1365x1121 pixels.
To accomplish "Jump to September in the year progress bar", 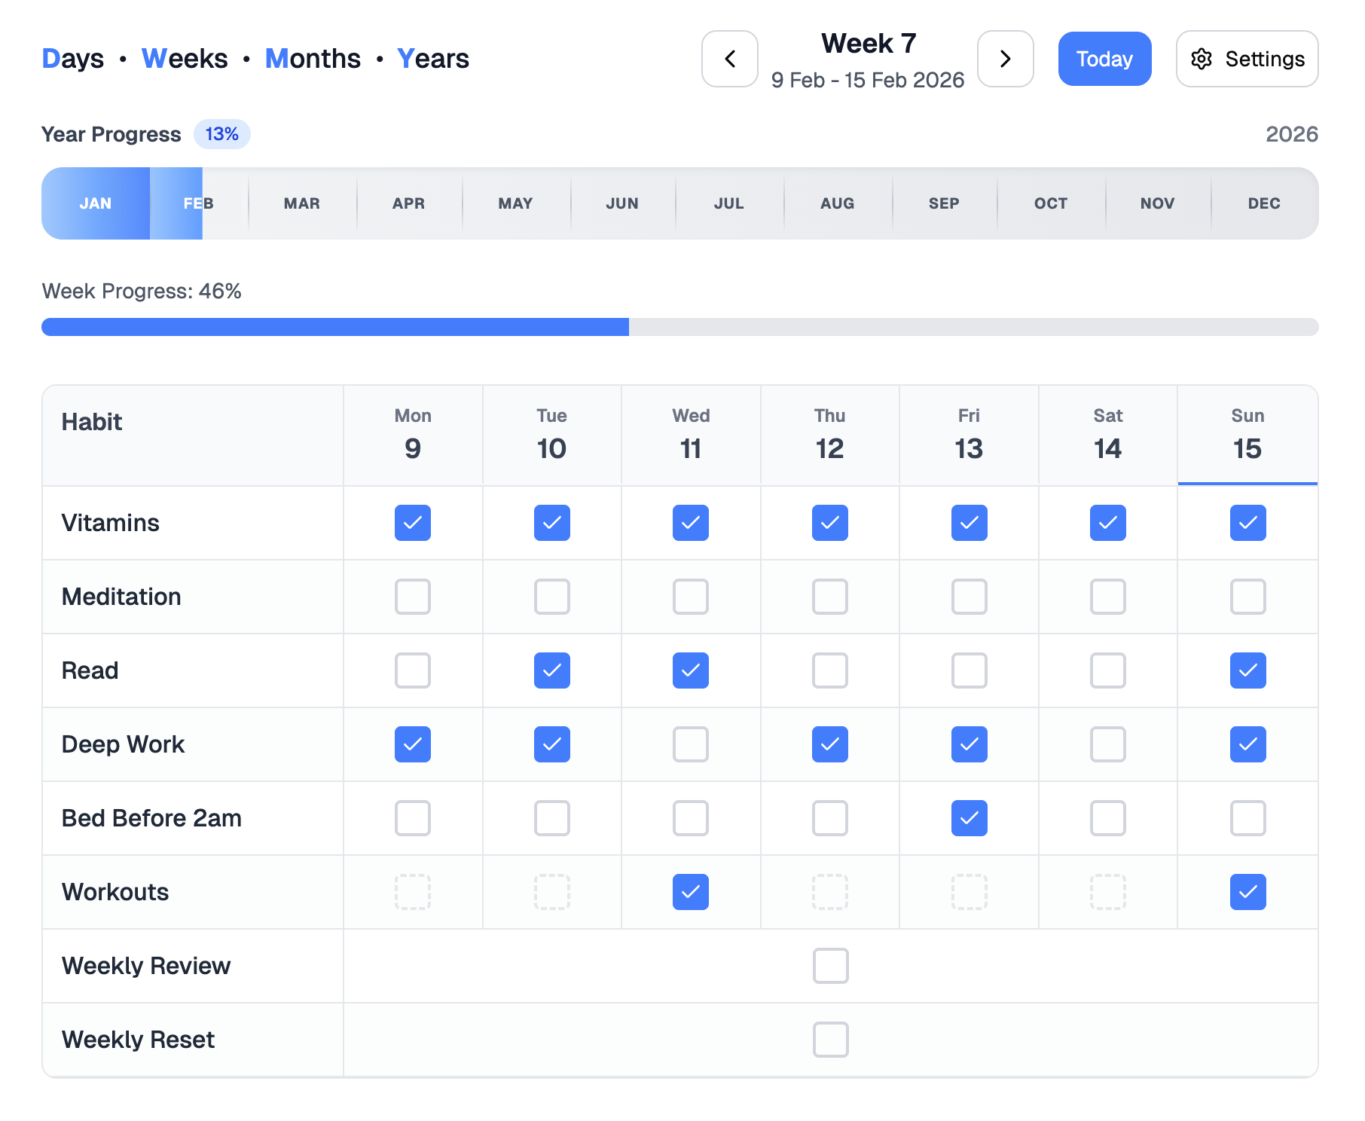I will pyautogui.click(x=944, y=203).
